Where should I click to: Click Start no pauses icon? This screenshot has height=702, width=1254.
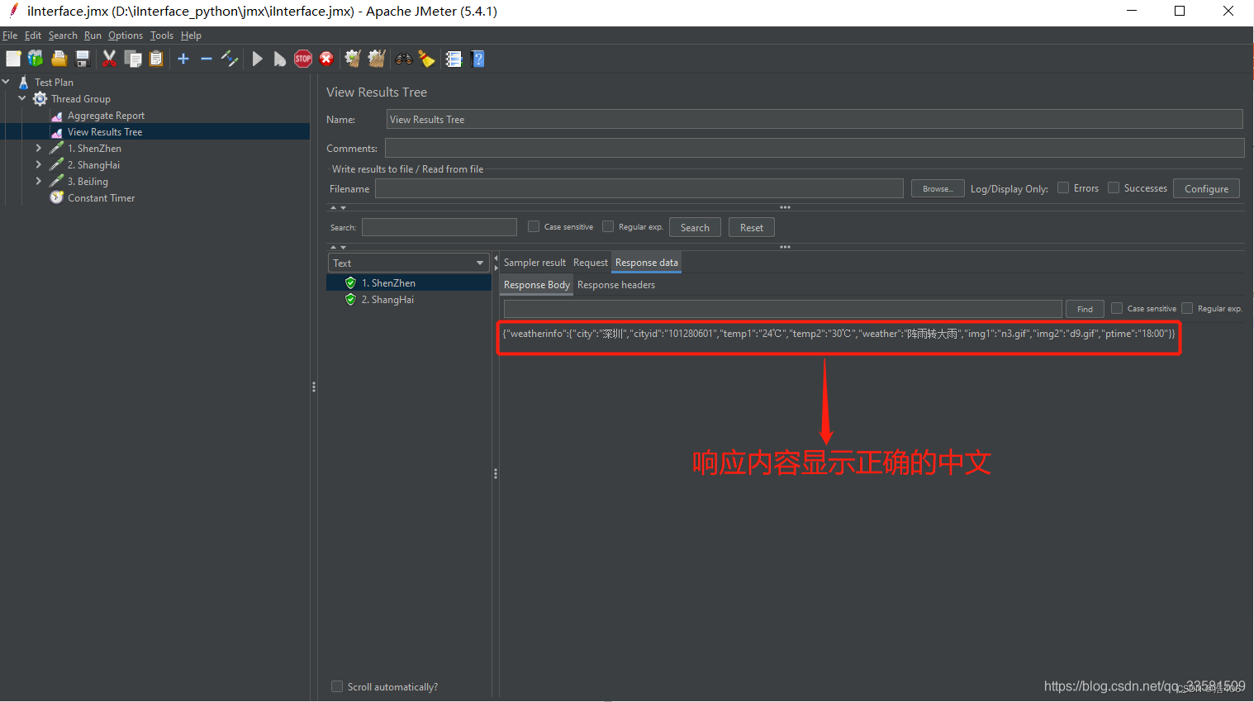point(280,59)
